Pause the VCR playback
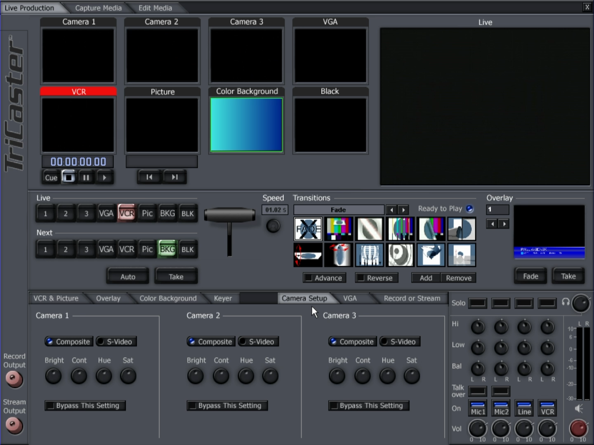 click(86, 178)
